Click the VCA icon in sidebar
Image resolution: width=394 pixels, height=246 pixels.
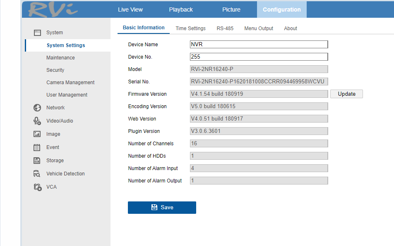point(37,187)
